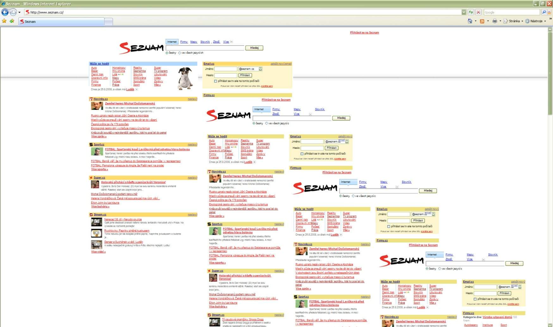The image size is (553, 327).
Task: Open Nekecej! 38. díl video thumbnail
Action: coord(96,222)
